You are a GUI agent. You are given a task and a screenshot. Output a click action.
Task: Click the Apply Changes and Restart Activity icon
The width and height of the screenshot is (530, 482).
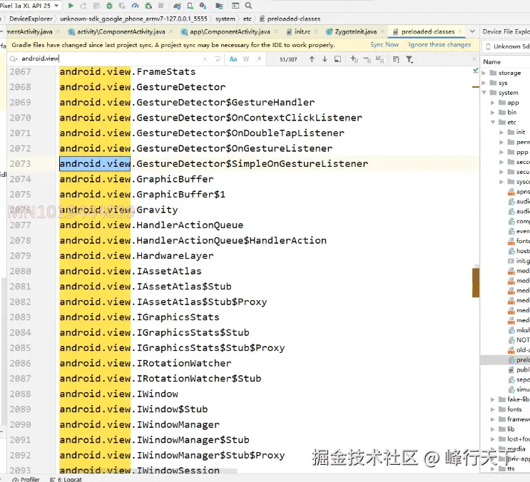pos(83,6)
